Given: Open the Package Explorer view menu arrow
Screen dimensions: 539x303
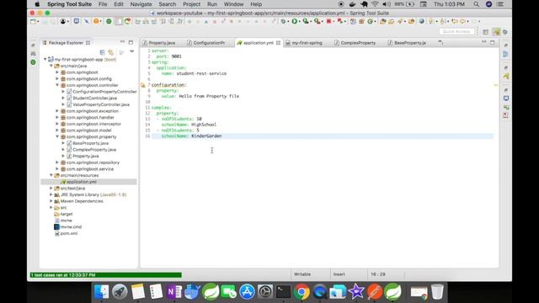Looking at the screenshot, I should coord(131,51).
